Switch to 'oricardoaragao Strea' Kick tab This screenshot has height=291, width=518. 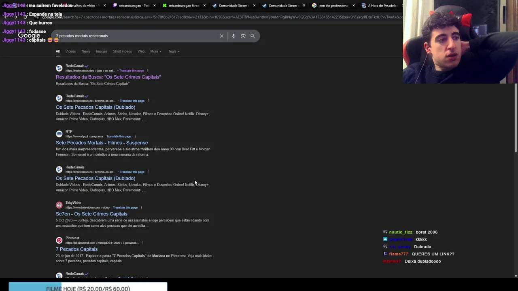click(x=184, y=6)
